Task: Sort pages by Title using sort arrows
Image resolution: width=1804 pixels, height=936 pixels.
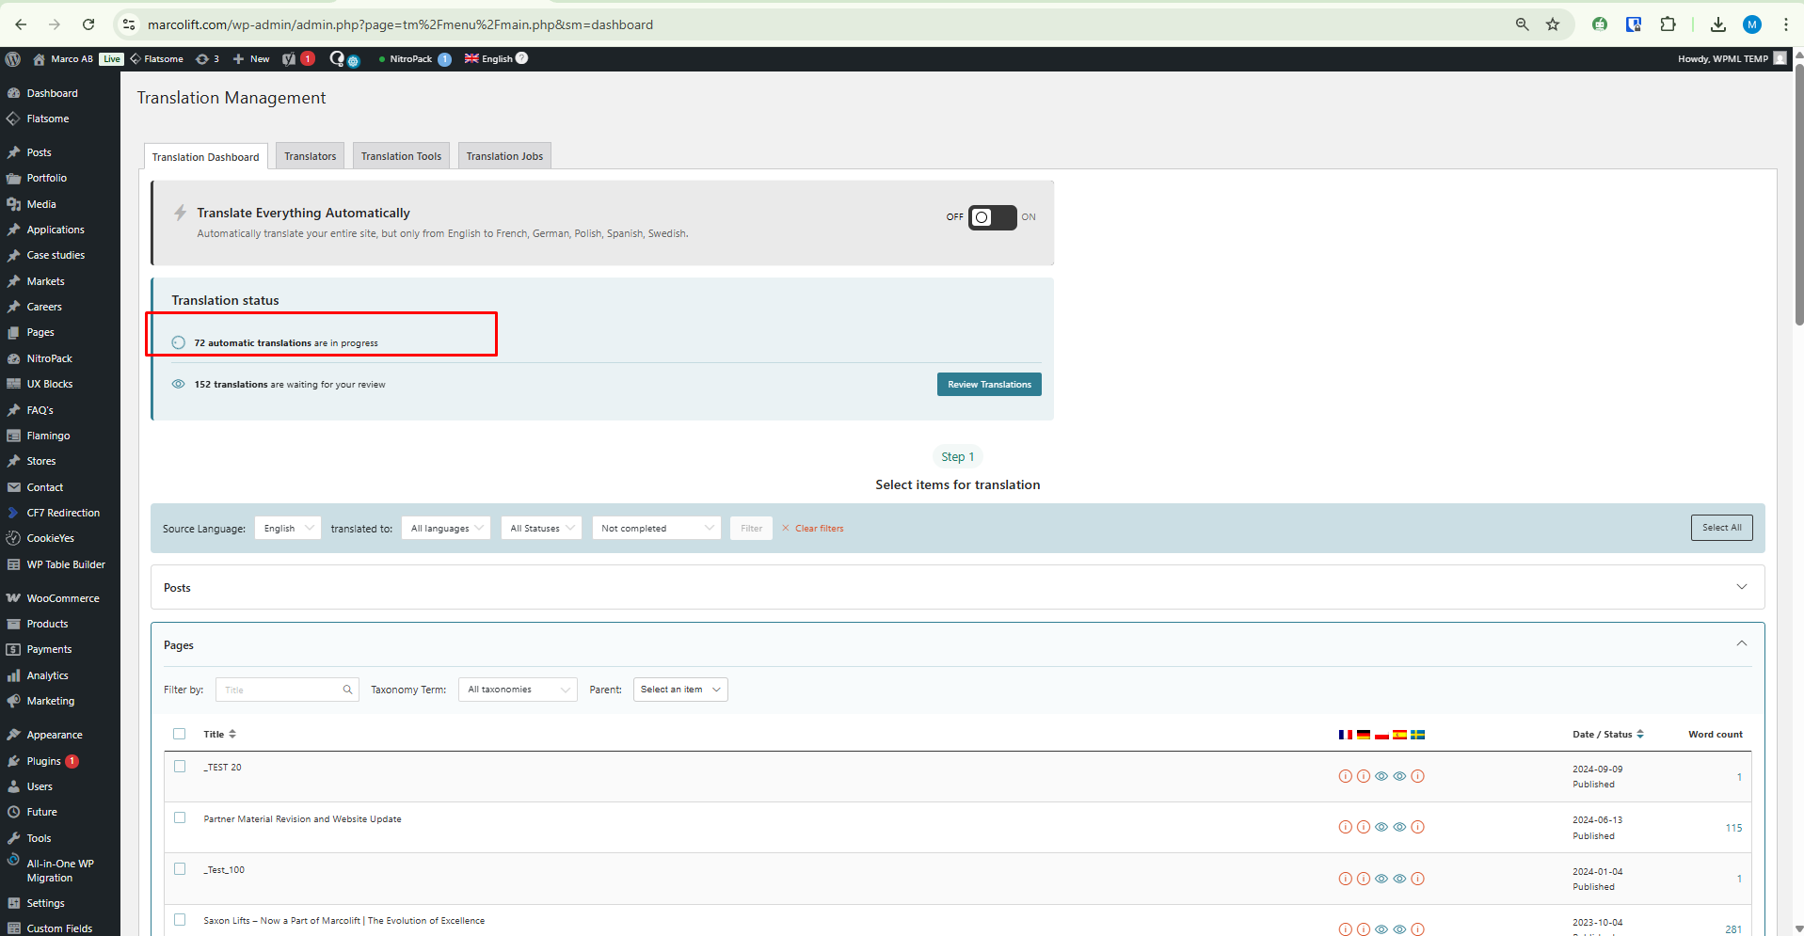Action: (x=232, y=734)
